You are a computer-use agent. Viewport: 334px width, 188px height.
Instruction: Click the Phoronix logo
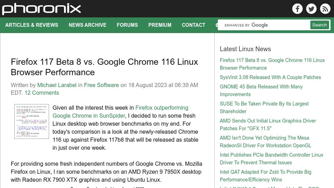[41, 9]
